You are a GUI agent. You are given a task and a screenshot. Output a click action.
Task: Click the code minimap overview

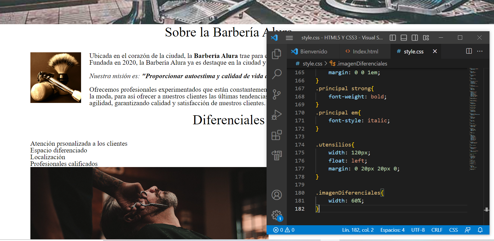tap(475, 119)
